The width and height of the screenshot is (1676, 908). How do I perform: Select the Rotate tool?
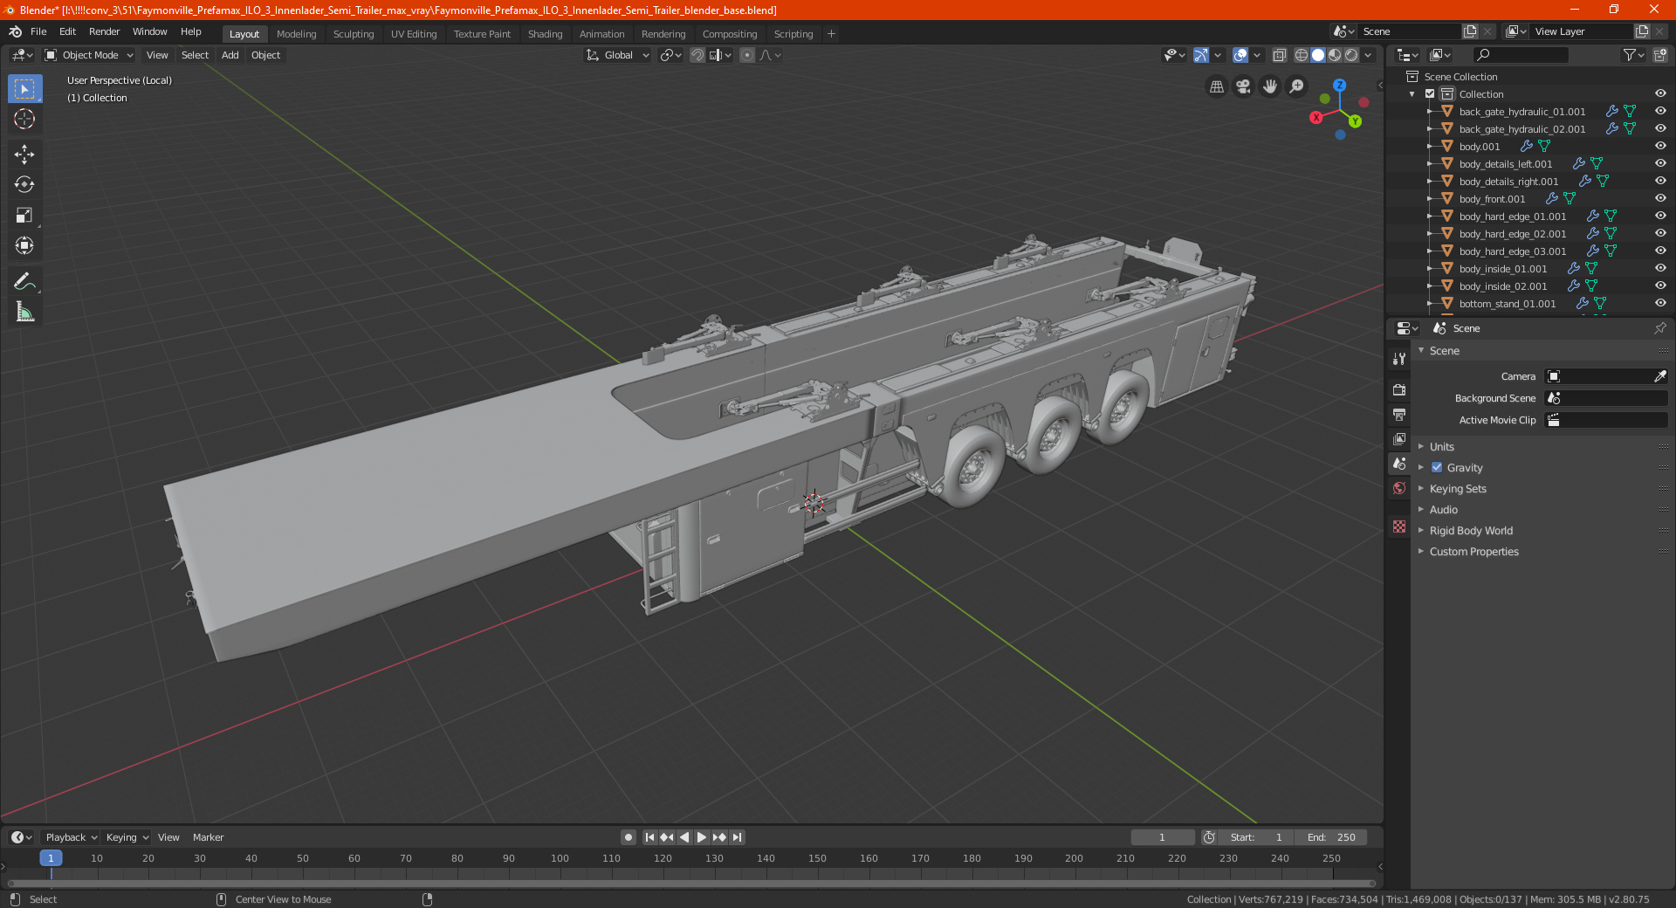[24, 184]
